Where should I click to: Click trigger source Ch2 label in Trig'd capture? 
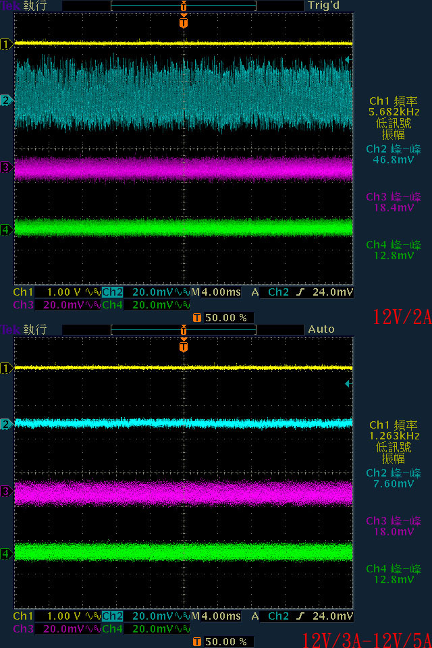click(x=278, y=292)
